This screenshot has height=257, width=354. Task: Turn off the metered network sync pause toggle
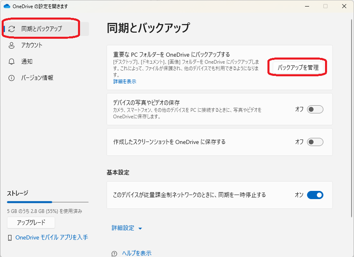click(315, 195)
